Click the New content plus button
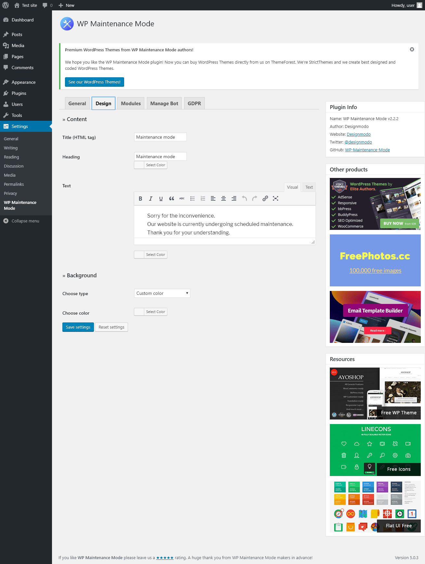 (66, 5)
